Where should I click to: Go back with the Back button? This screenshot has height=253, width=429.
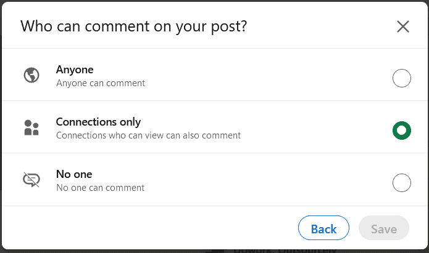(323, 228)
